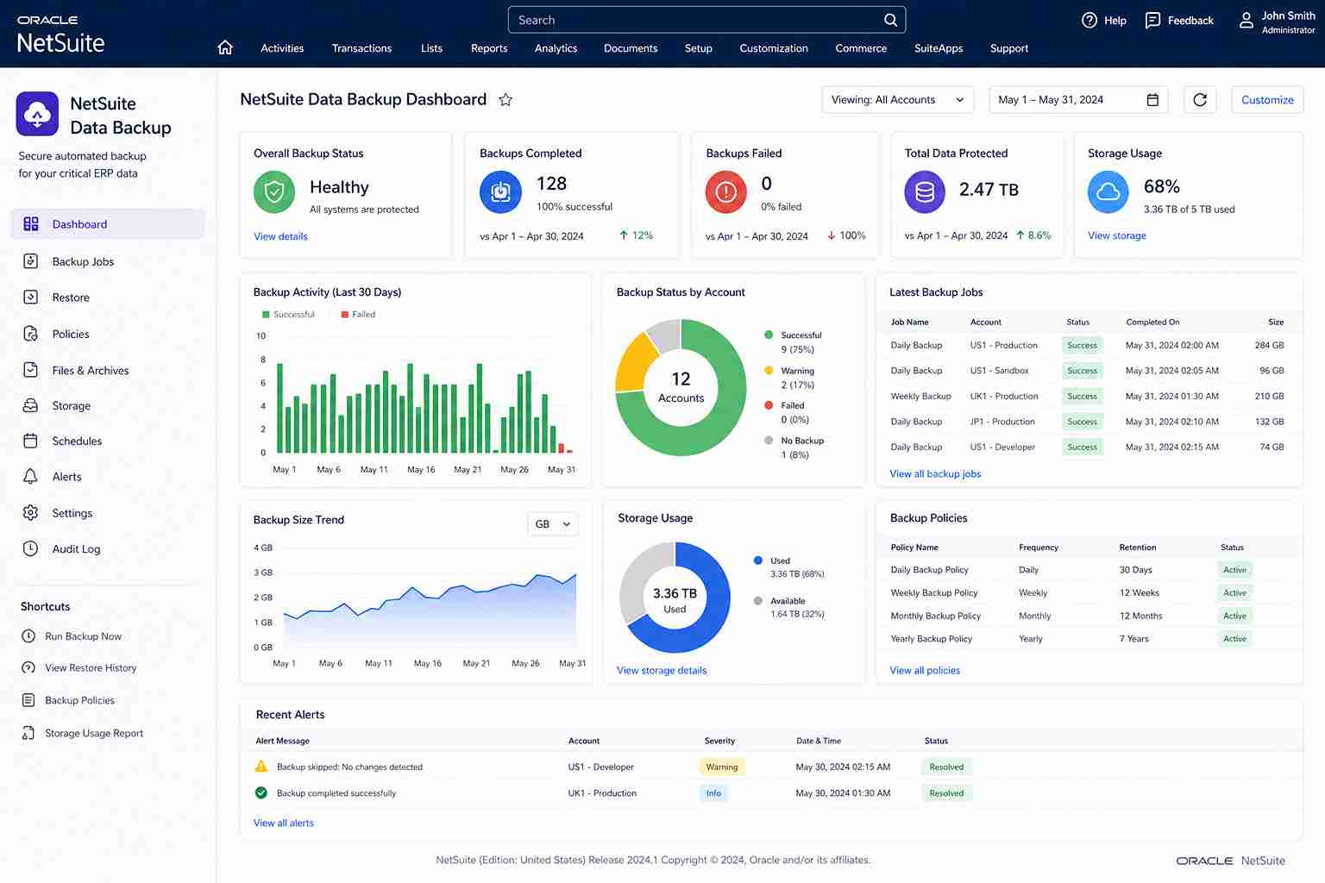Open the Analytics menu

tap(556, 48)
